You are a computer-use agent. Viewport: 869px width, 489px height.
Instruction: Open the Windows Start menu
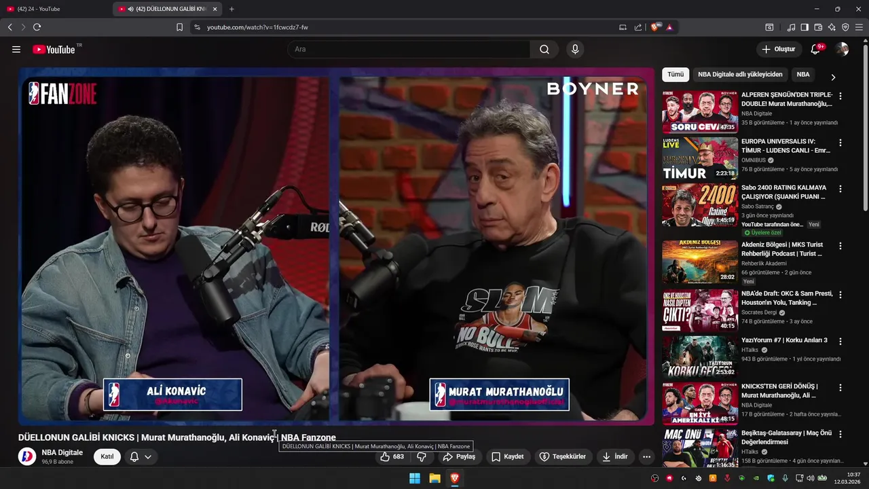[415, 478]
